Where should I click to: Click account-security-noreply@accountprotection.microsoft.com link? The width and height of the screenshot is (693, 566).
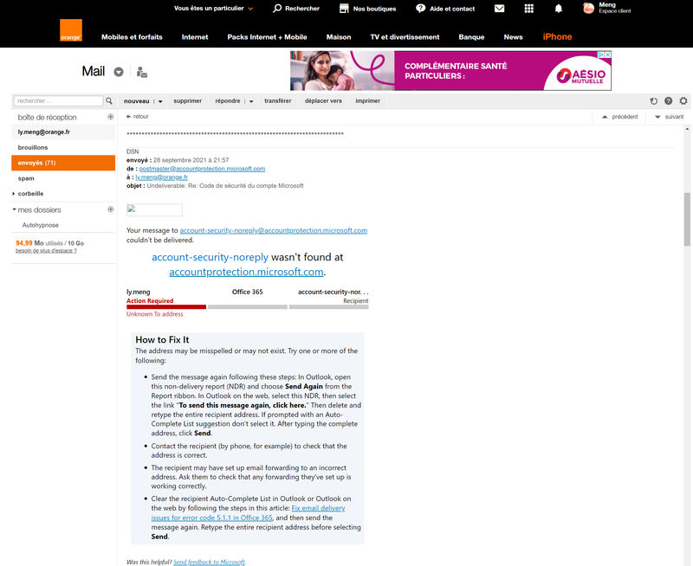274,230
